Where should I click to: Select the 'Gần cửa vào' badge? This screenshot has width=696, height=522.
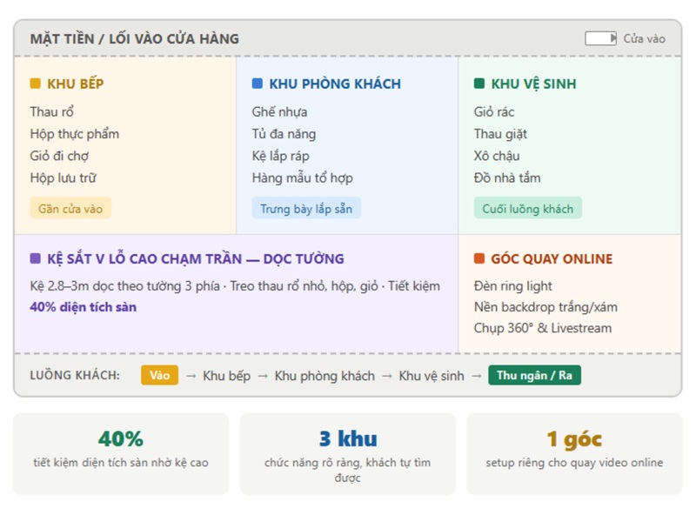[x=70, y=209]
